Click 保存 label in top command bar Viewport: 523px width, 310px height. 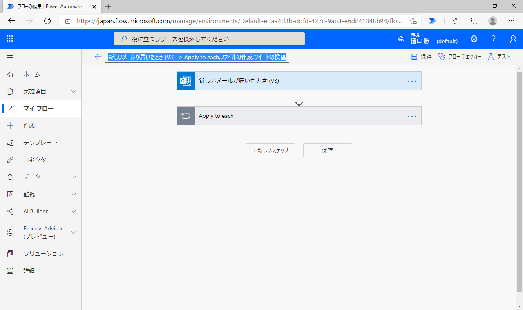click(426, 57)
